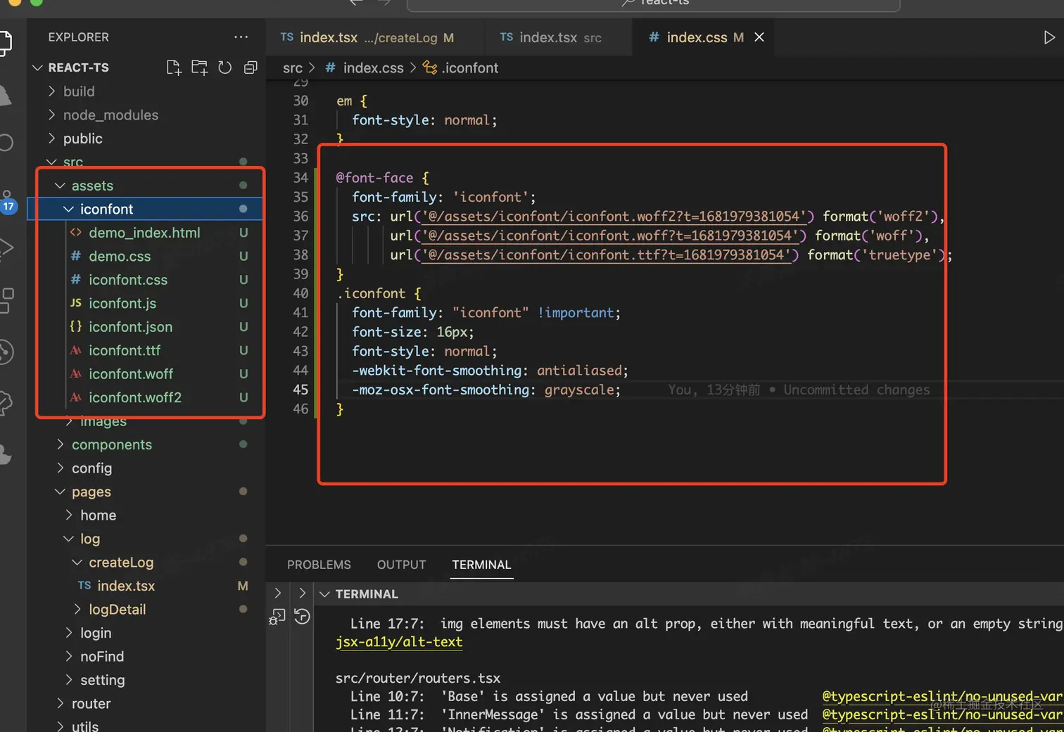Click the history restore icon in terminal panel
Viewport: 1064px width, 732px height.
click(302, 617)
